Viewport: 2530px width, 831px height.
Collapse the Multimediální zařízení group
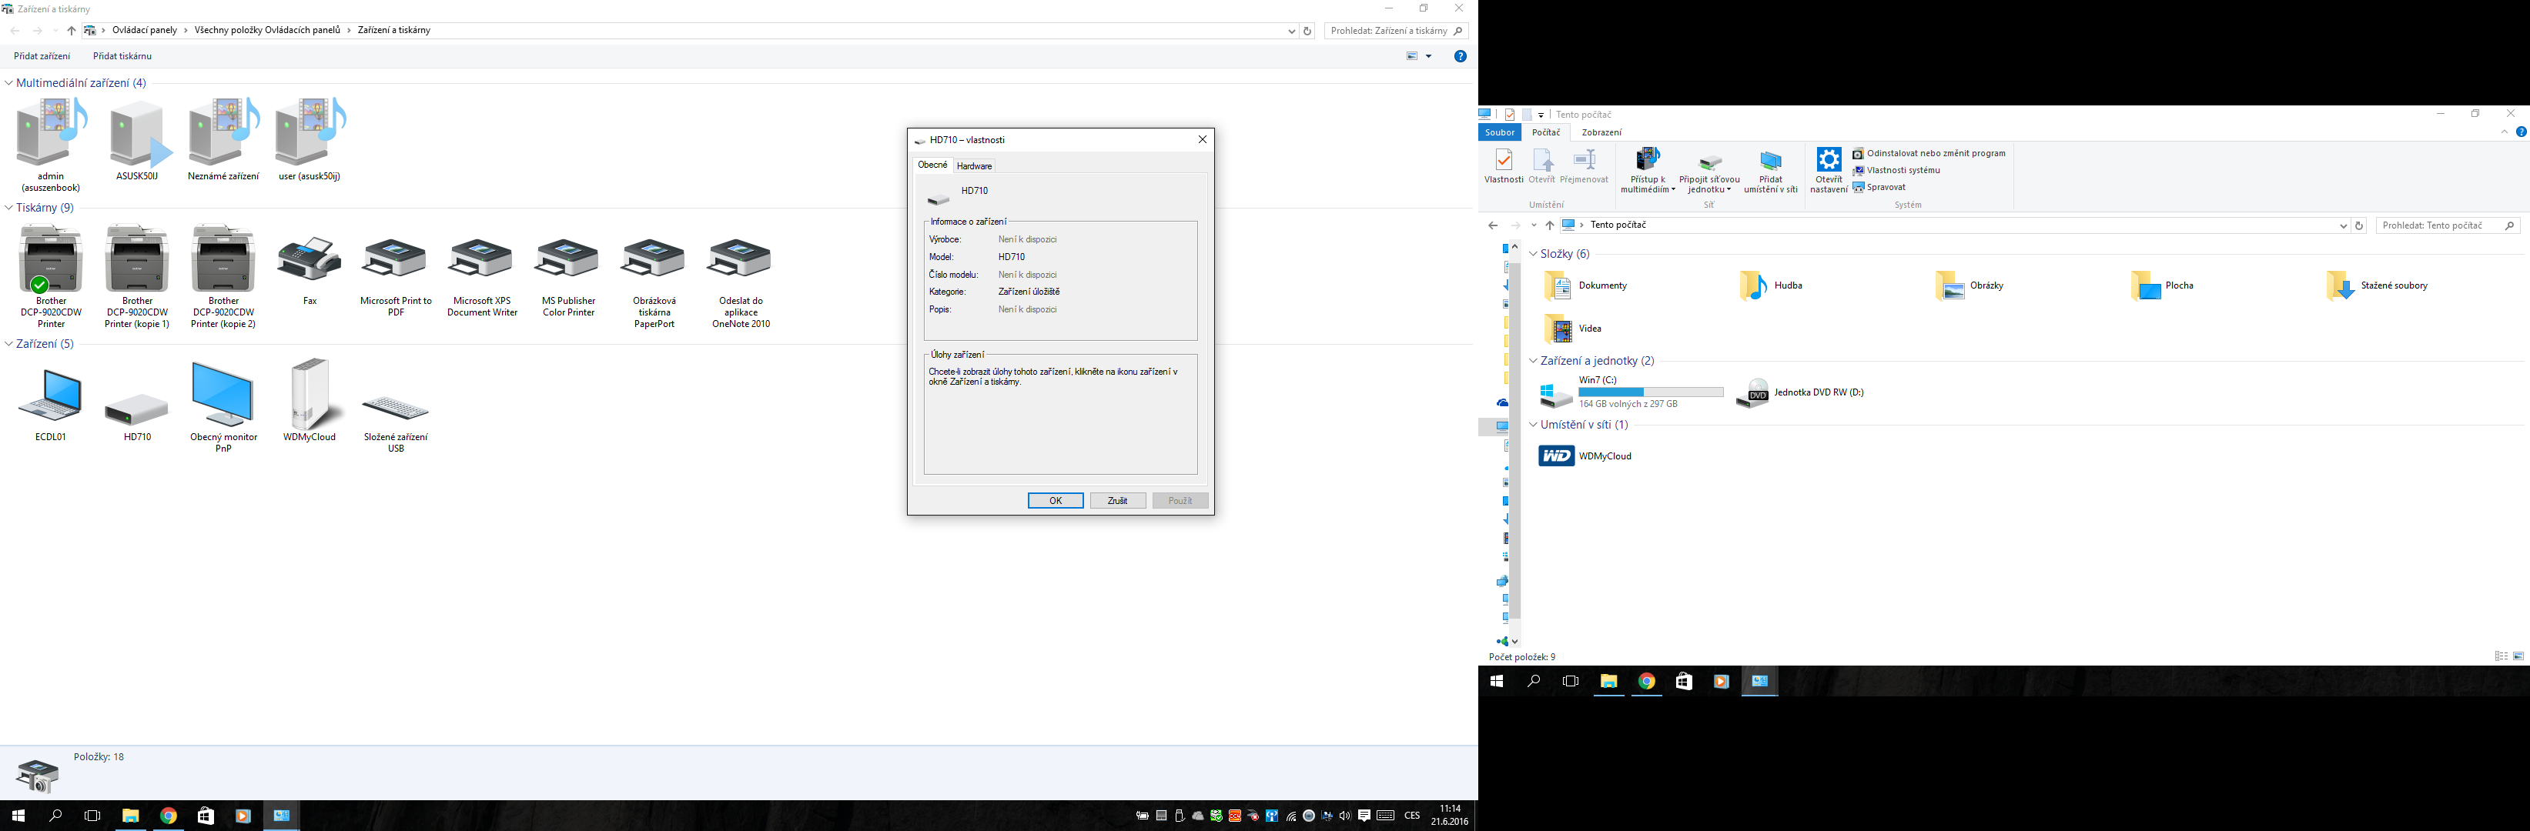pyautogui.click(x=8, y=83)
